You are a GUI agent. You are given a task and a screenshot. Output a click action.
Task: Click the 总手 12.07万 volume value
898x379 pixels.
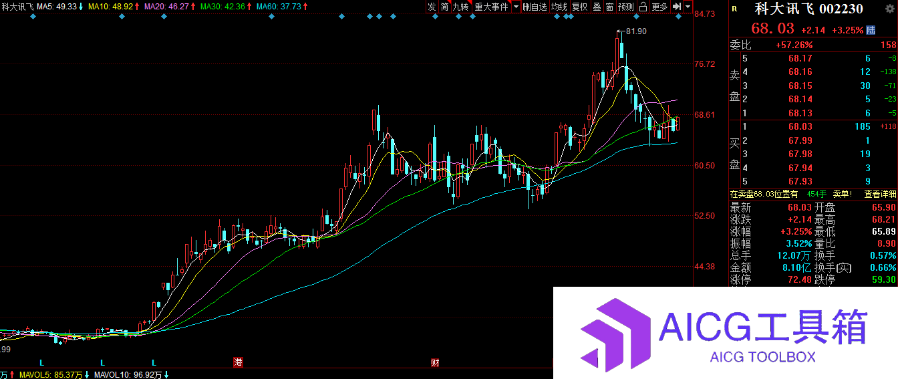795,255
